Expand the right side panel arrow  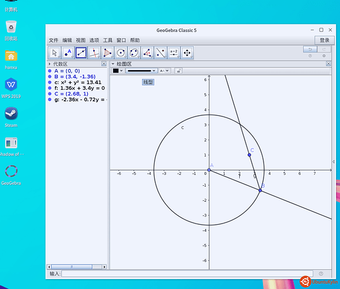click(x=334, y=162)
